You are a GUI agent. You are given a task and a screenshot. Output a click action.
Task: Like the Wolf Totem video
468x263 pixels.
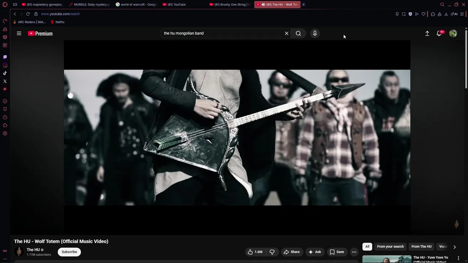255,252
